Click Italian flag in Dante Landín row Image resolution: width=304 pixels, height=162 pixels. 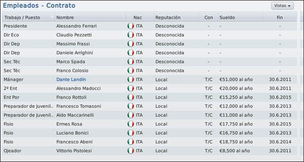131,79
